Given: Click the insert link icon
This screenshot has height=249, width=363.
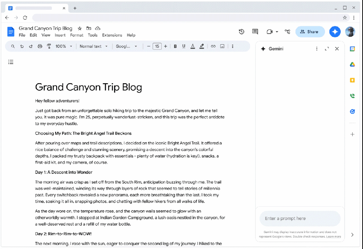Looking at the screenshot, I should 213,46.
